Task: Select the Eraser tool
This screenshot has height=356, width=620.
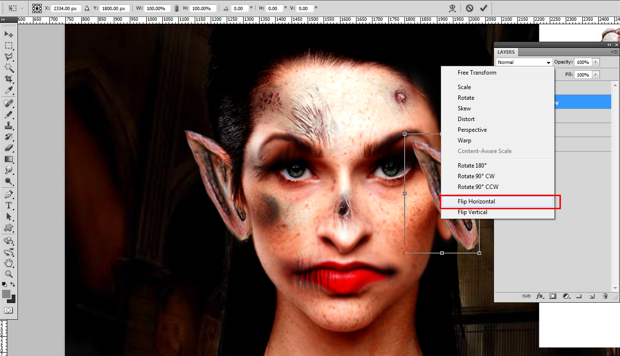Action: 9,148
